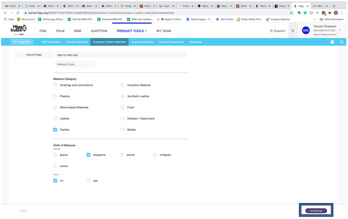This screenshot has width=348, height=219.
Task: Open a new browser tab
Action: pos(334,6)
